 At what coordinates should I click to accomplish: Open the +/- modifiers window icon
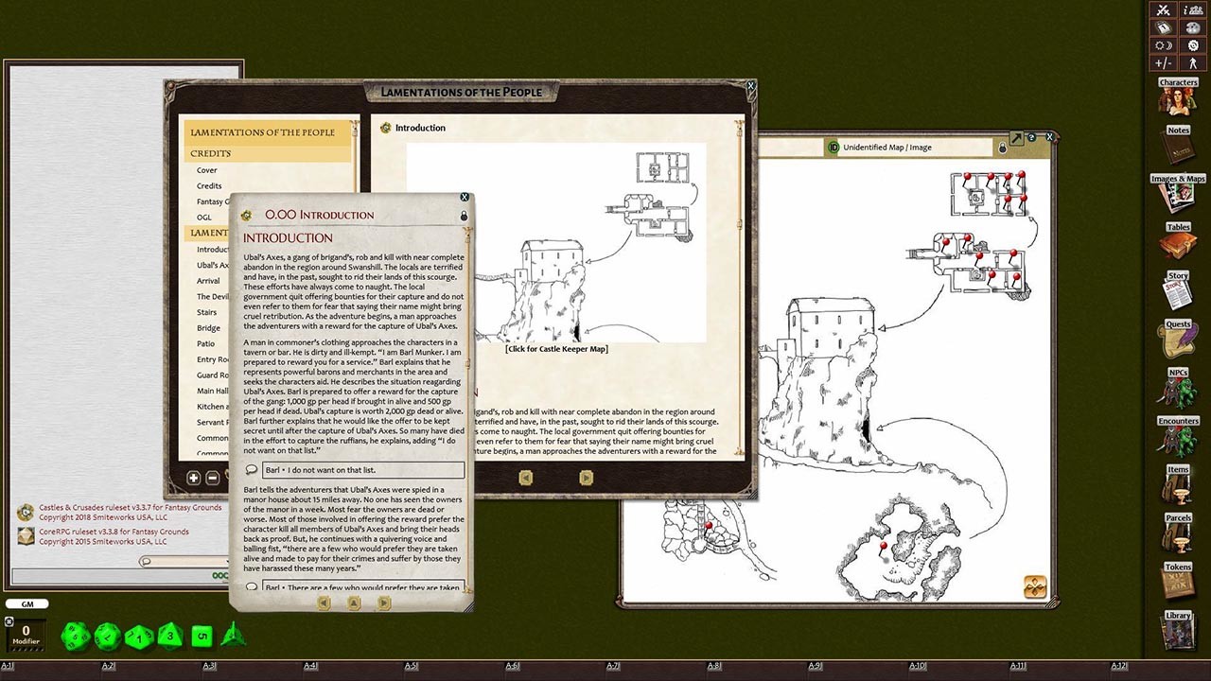[x=1162, y=61]
